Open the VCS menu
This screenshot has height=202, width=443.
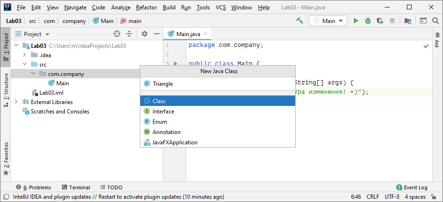[221, 7]
